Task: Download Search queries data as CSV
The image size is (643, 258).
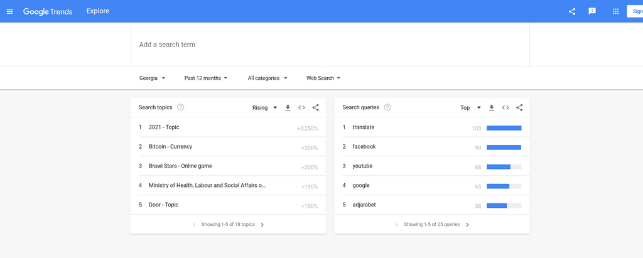Action: point(492,108)
